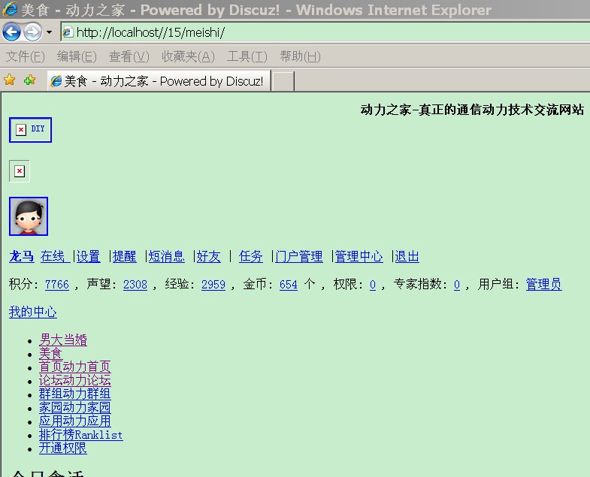Screen dimensions: 590x477
Task: Click the page icon in address bar
Action: (68, 32)
